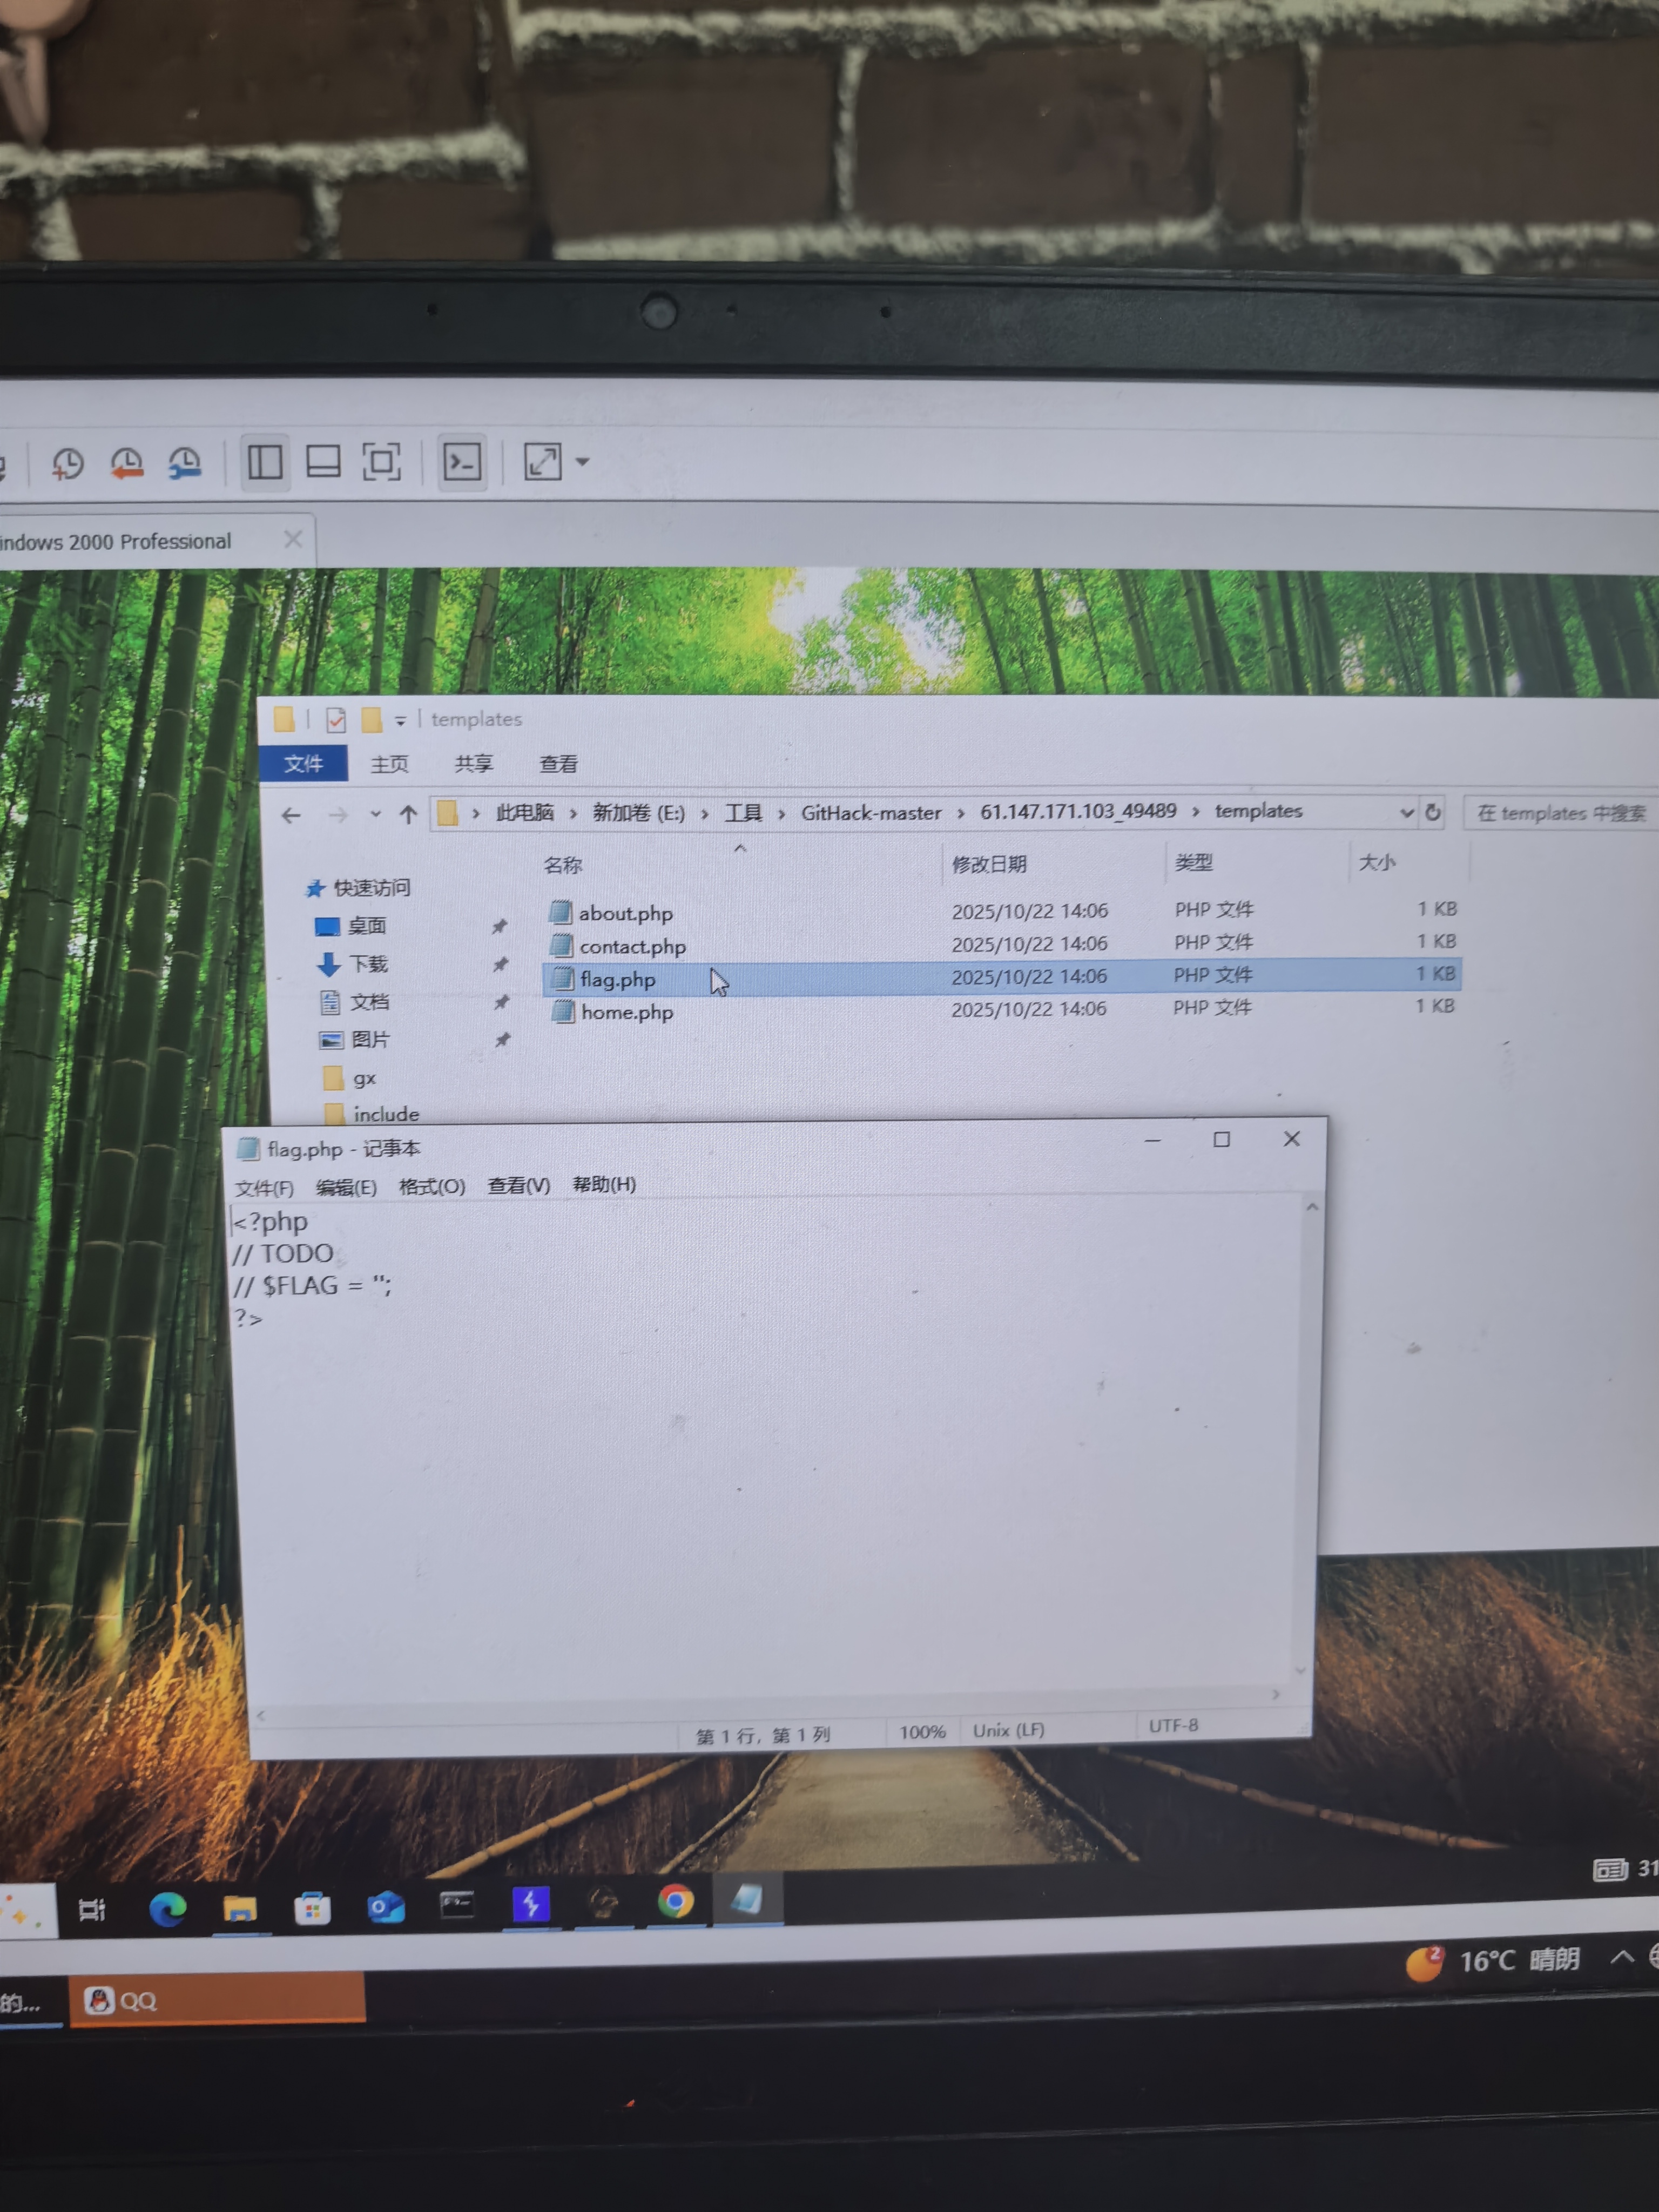This screenshot has width=1659, height=2212.
Task: Open the 查看 tab in Explorer ribbon
Action: point(558,764)
